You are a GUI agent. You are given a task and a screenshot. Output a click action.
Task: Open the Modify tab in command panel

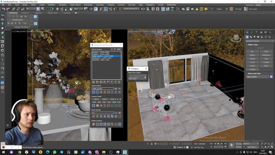click(x=252, y=33)
